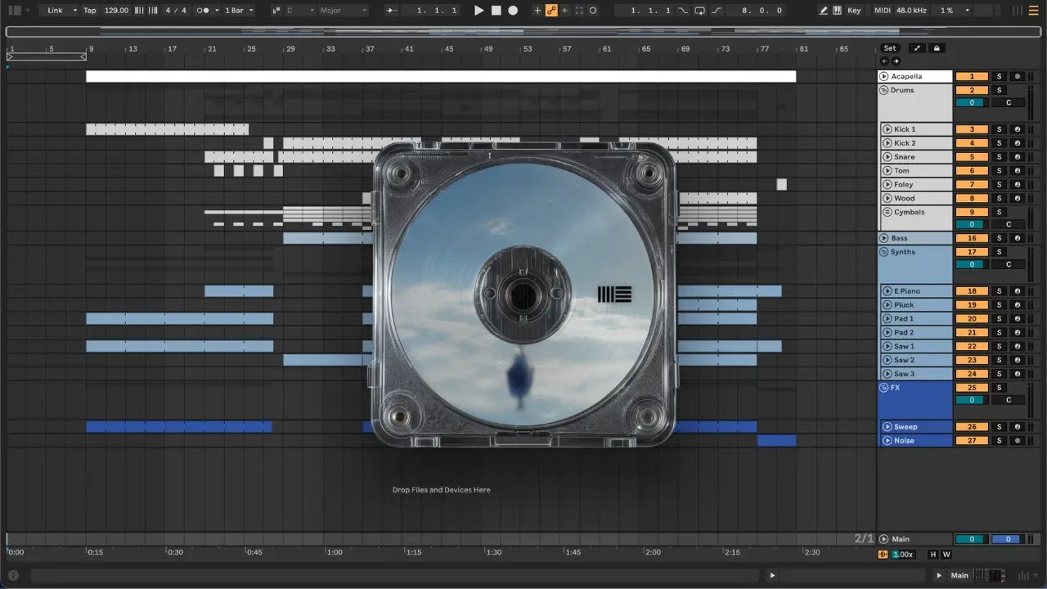Solo the Acapella track
Viewport: 1047px width, 589px height.
998,76
